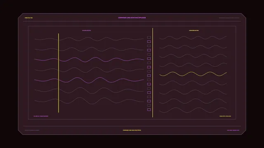Image resolution: width=264 pixels, height=148 pixels.
Task: Toggle the topmost checkbox in the center column
Action: tap(149, 37)
